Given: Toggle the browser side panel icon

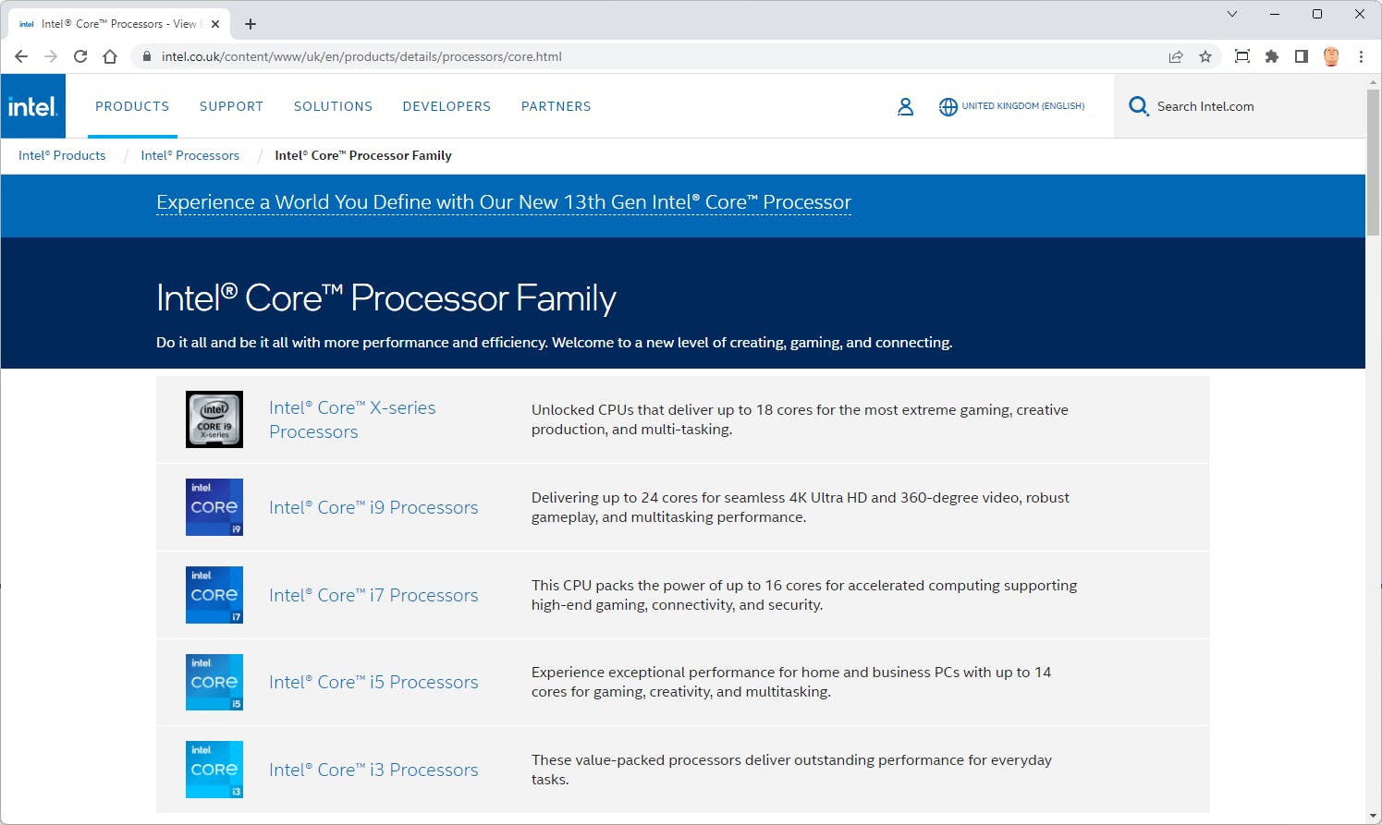Looking at the screenshot, I should pos(1302,56).
